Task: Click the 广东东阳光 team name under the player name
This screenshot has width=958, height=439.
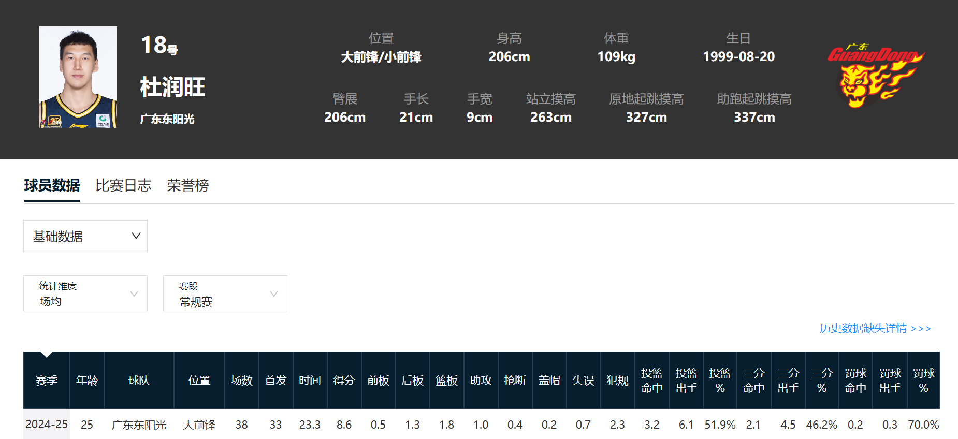Action: click(x=167, y=119)
